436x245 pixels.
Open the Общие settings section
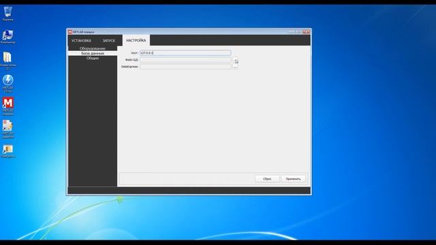pyautogui.click(x=93, y=58)
